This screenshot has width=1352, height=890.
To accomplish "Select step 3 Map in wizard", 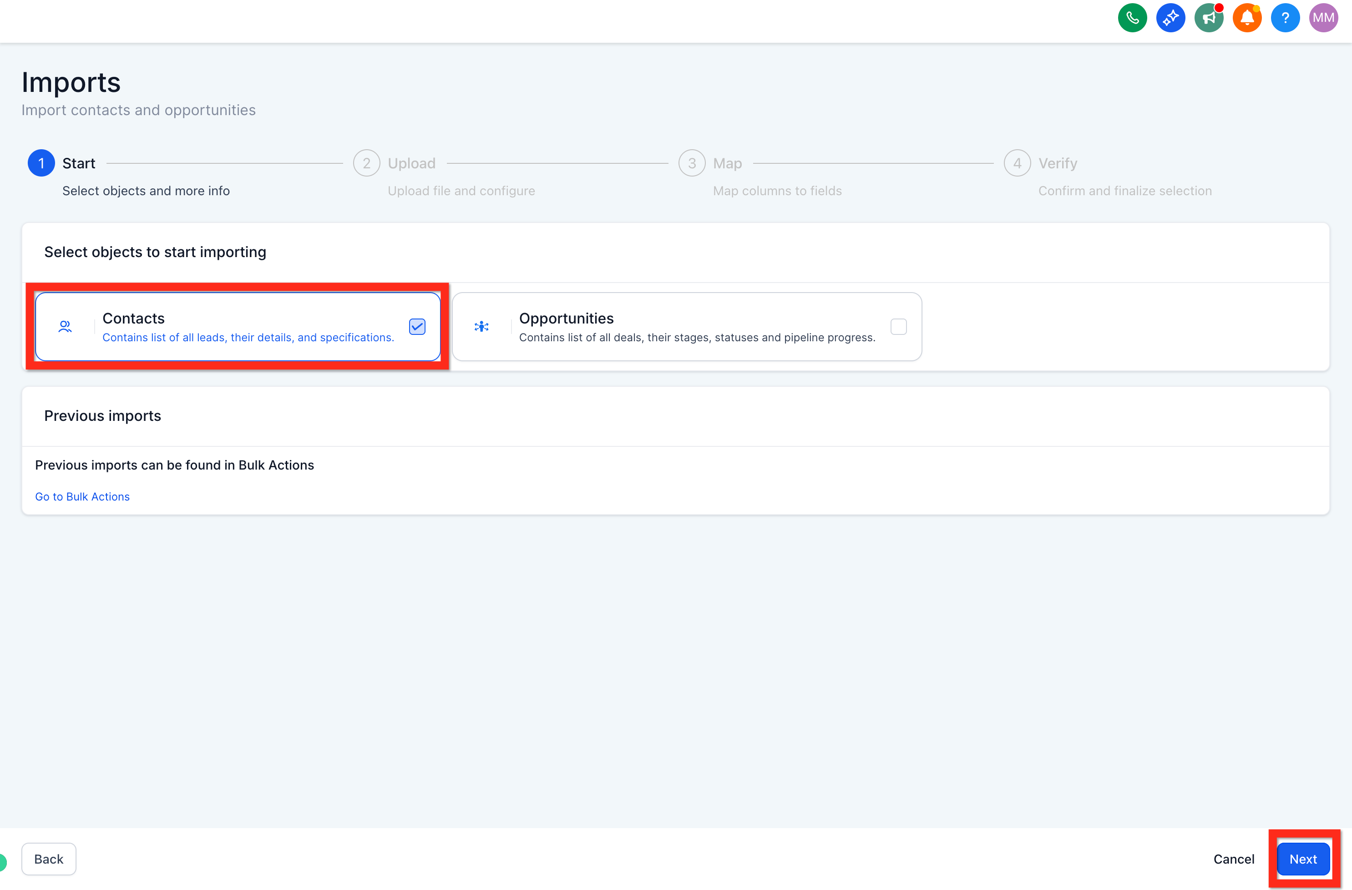I will tap(692, 163).
